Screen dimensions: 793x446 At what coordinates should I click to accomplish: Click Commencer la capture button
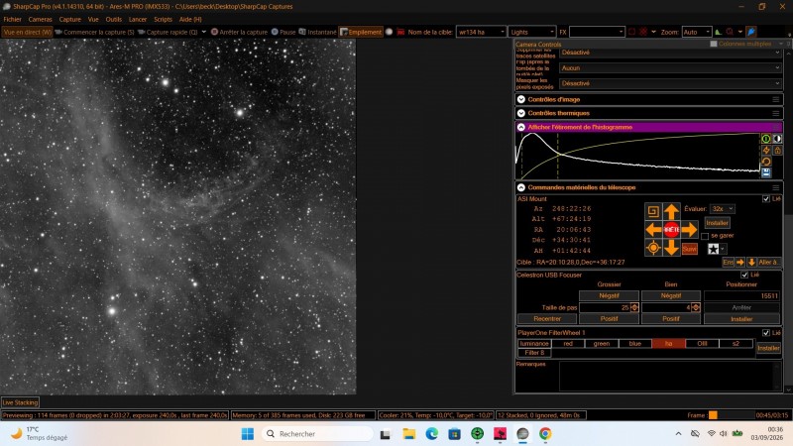(94, 32)
